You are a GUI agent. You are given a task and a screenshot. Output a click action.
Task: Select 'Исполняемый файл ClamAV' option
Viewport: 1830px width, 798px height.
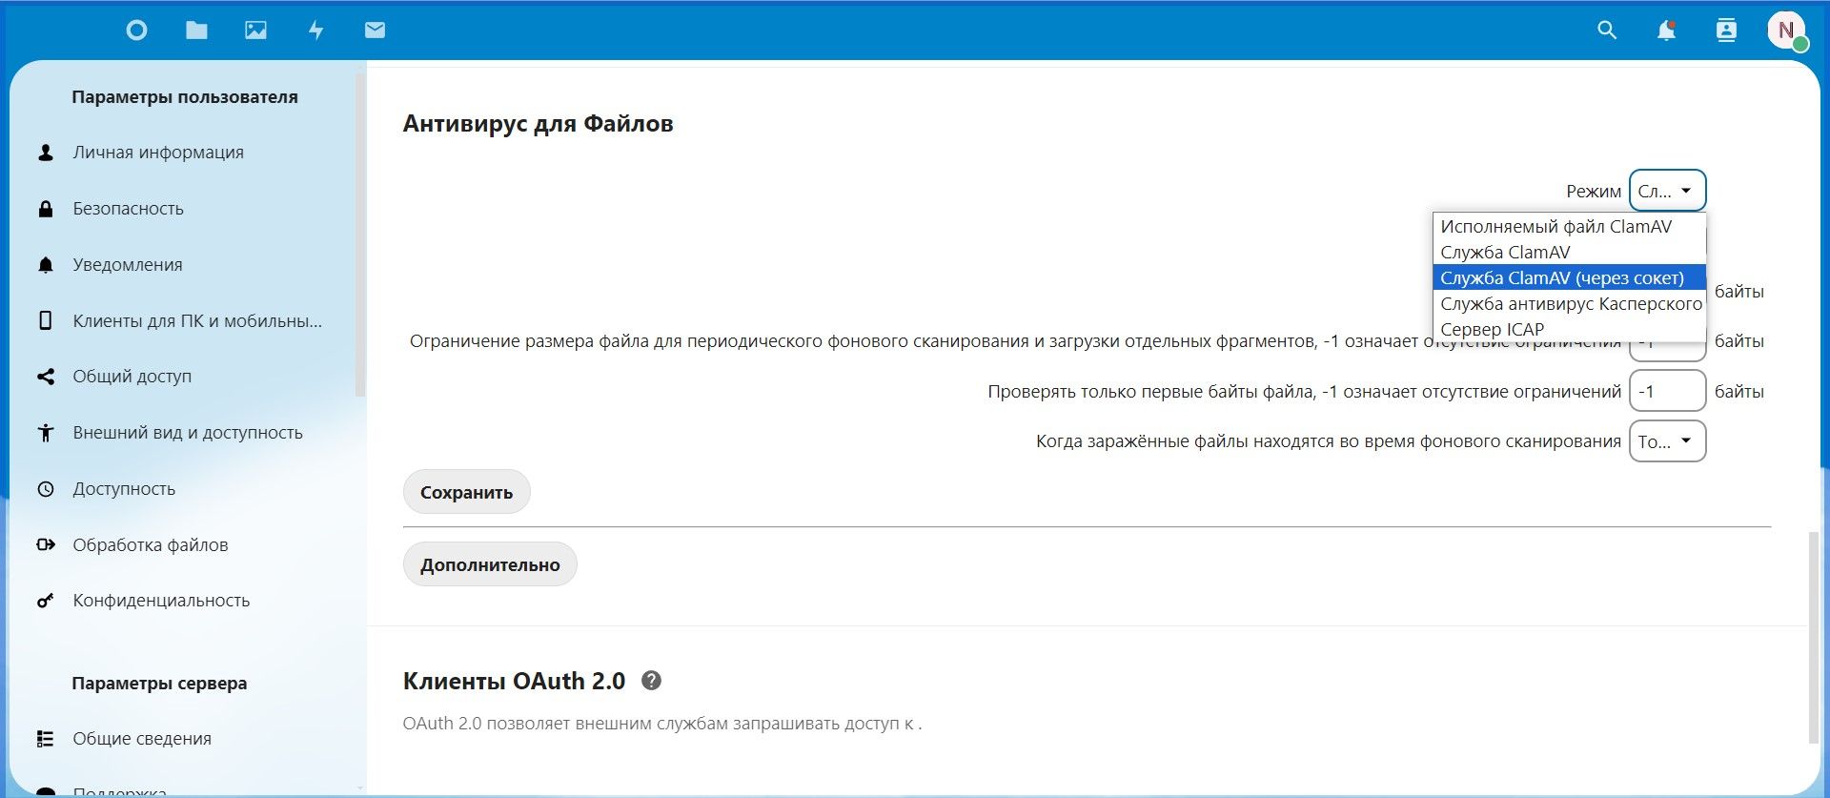(x=1555, y=227)
